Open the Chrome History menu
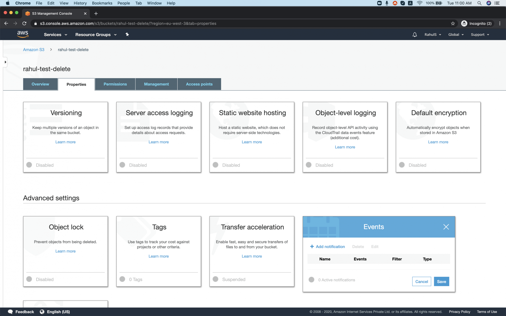 80,3
